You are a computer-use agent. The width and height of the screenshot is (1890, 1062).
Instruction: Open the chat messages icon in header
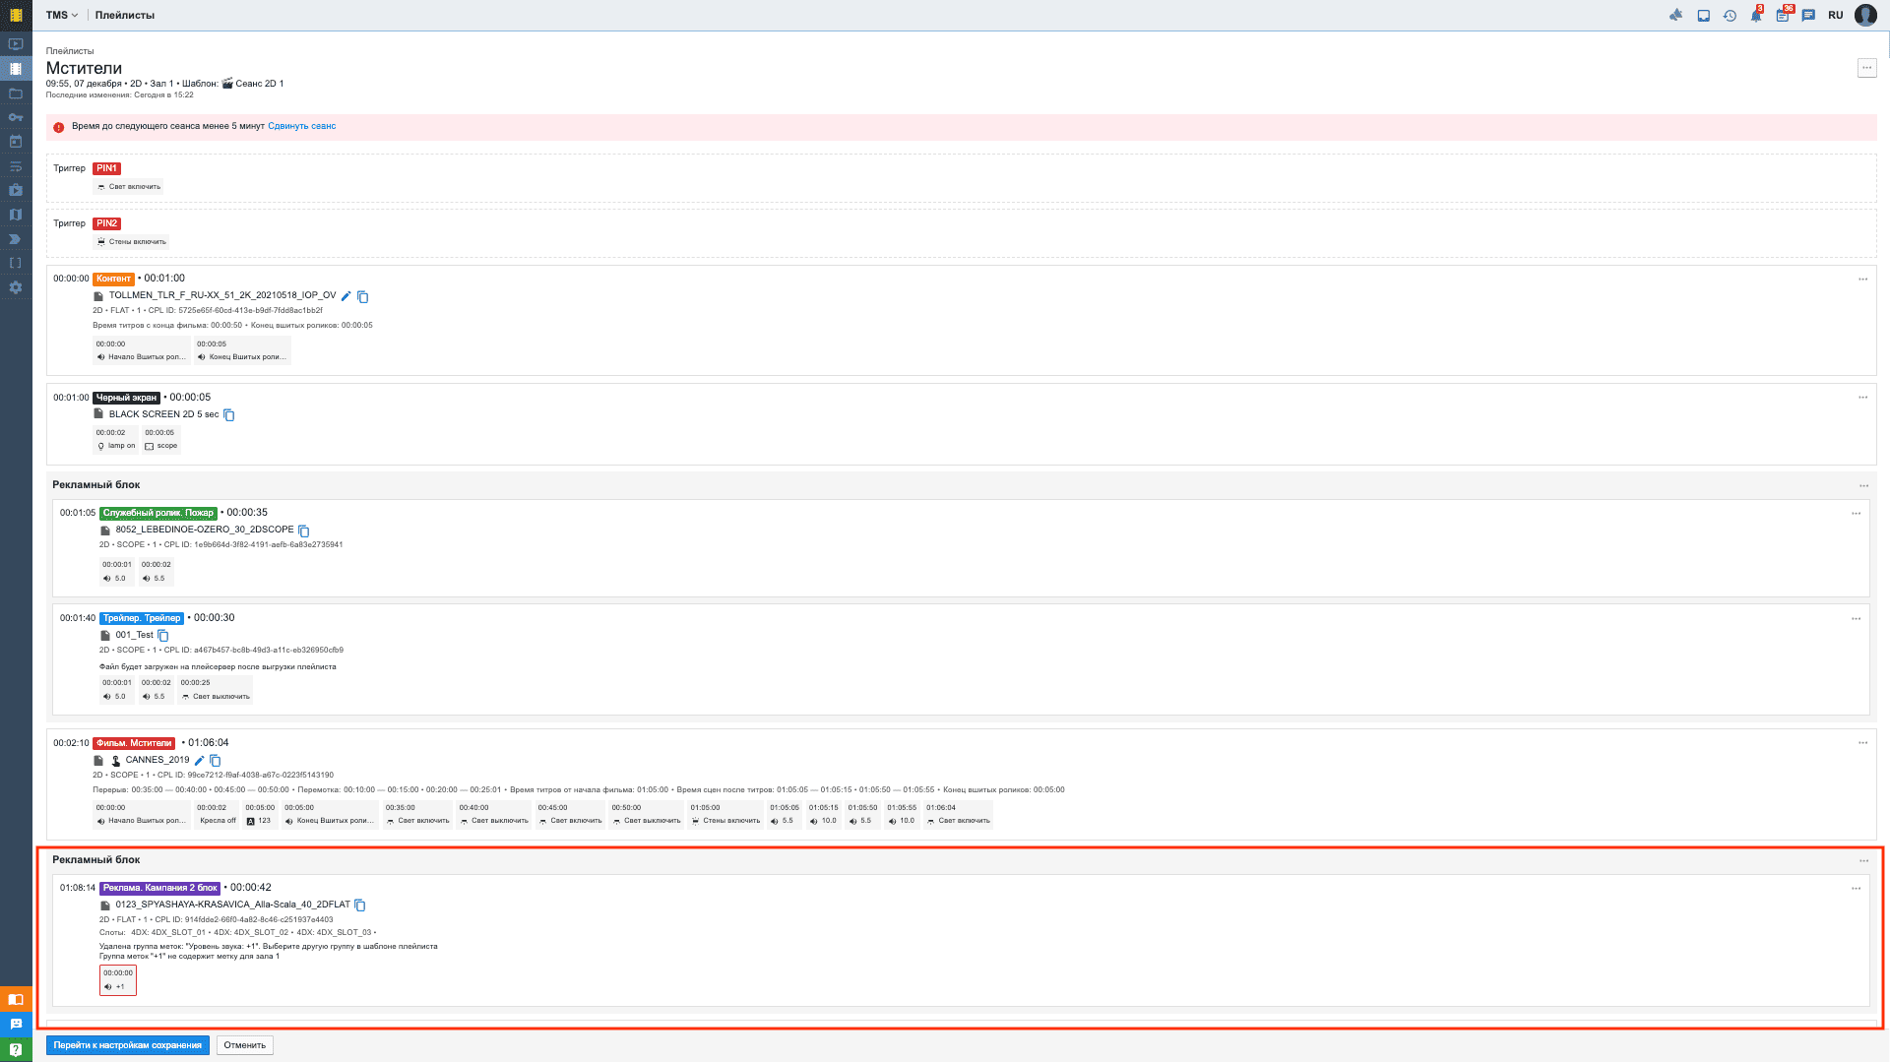[x=1808, y=16]
